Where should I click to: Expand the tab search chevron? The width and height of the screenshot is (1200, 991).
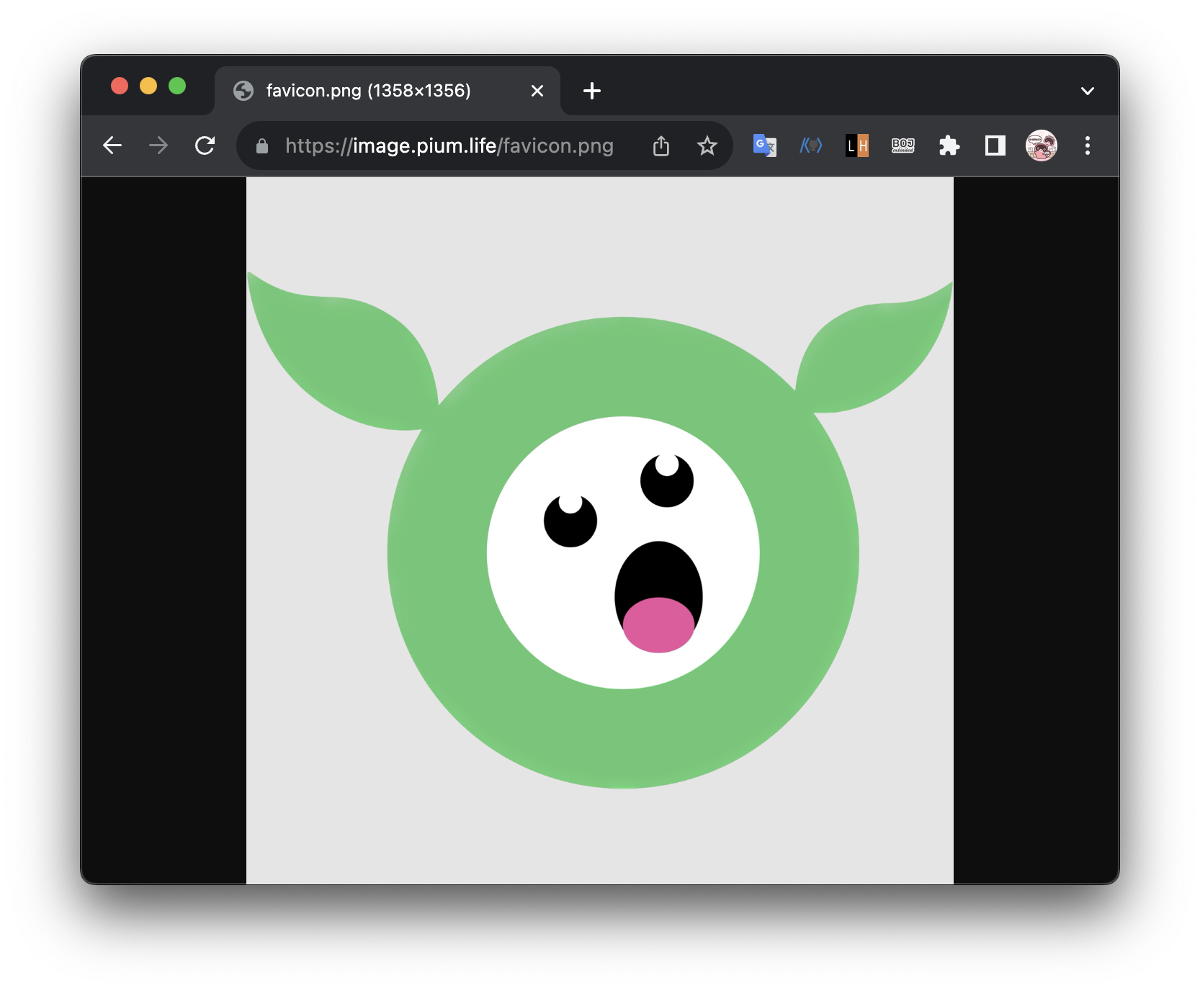[1087, 91]
